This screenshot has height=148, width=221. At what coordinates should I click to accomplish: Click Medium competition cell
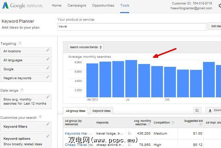tap(160, 134)
